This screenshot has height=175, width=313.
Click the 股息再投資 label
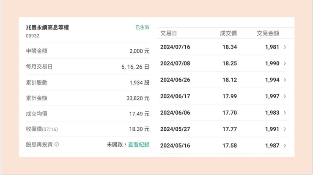(39, 144)
